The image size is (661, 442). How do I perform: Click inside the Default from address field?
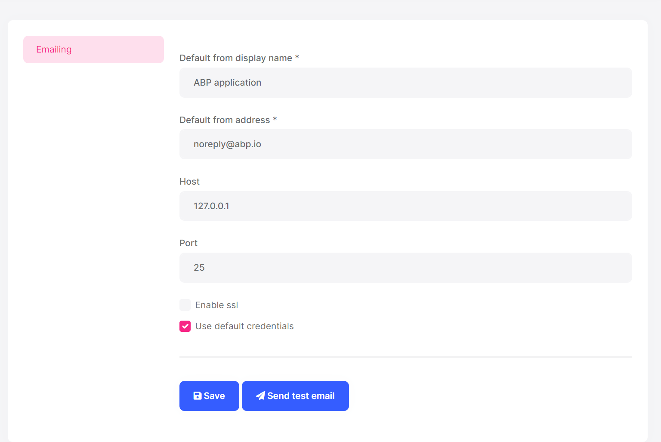coord(405,144)
